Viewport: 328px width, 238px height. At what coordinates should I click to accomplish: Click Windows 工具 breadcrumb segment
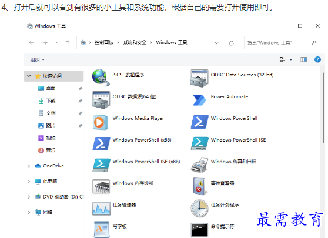[x=172, y=42]
